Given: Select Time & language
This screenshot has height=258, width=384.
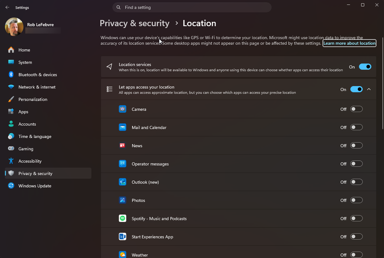Looking at the screenshot, I should (48, 136).
